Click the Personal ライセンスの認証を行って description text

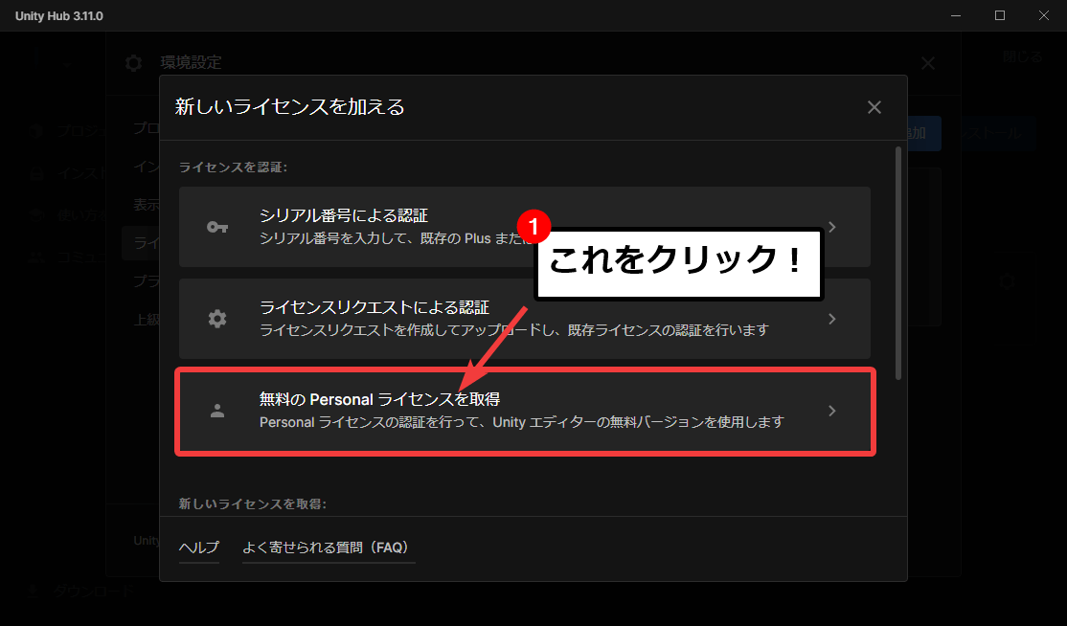pos(522,422)
